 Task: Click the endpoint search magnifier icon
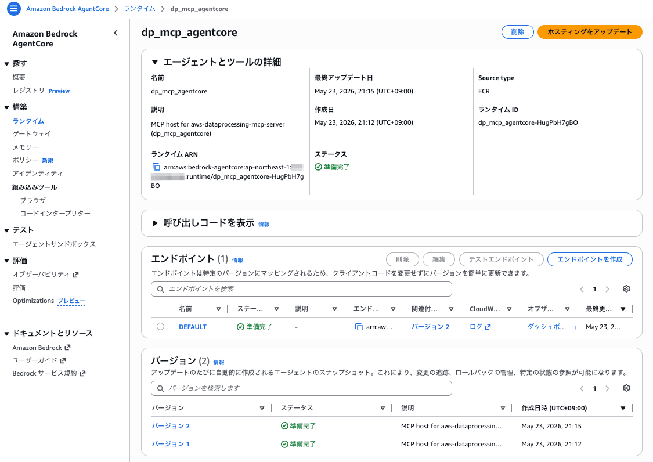160,289
